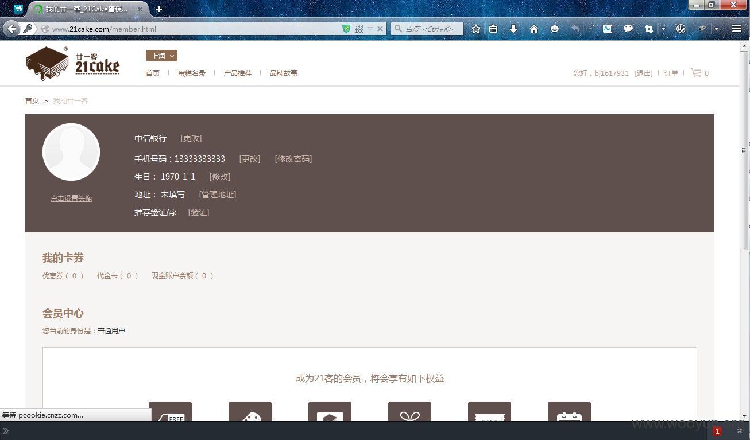Click the vertical page scrollbar

pos(744,150)
